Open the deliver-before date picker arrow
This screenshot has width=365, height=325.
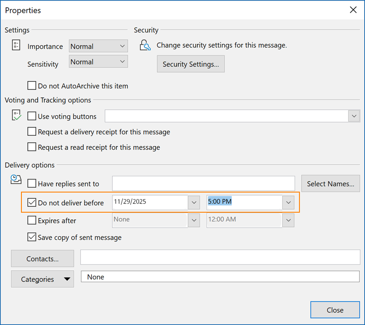coord(194,202)
